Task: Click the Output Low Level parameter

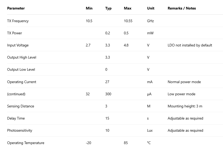Action: pyautogui.click(x=21, y=69)
